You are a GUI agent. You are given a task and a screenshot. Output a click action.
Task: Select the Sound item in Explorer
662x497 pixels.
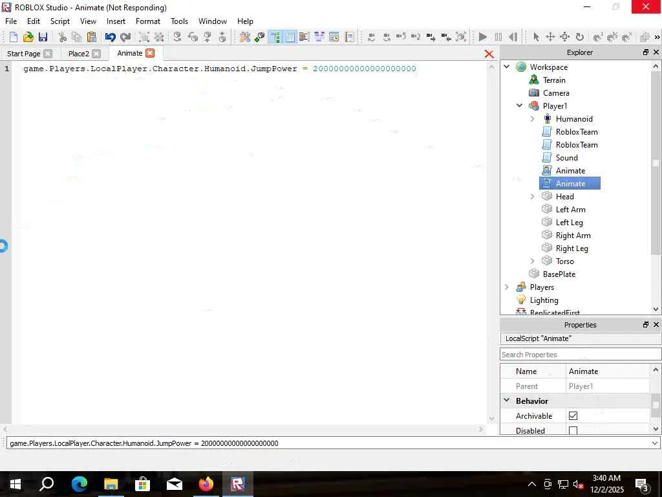coord(566,158)
